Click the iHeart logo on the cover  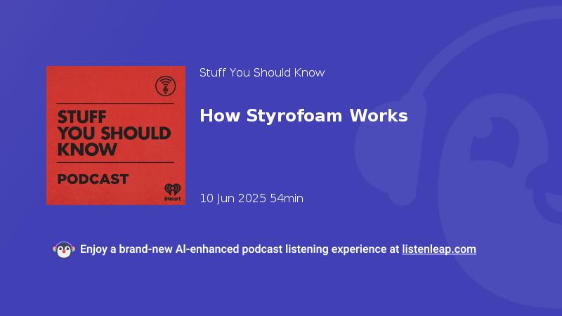click(x=172, y=192)
